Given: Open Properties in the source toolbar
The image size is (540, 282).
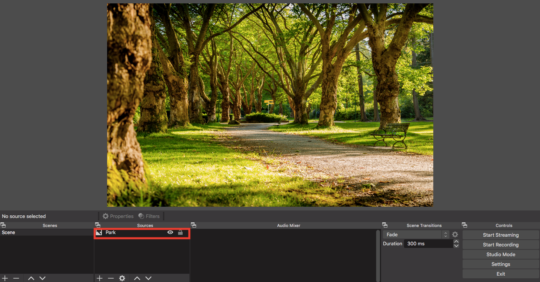Looking at the screenshot, I should (118, 216).
